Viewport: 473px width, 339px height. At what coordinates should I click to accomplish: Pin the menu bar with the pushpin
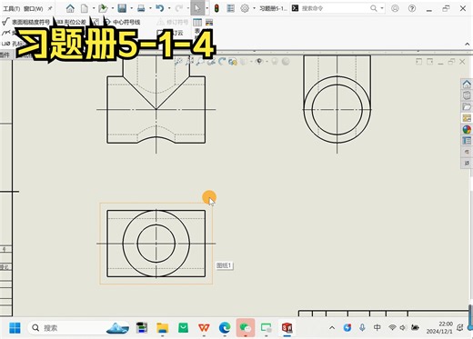50,8
